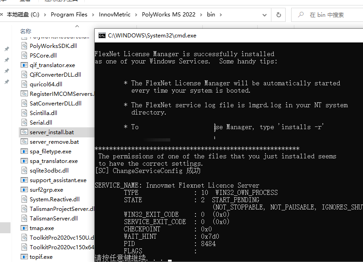This screenshot has width=363, height=262.
Task: Select the file named server_install.bat
Action: (x=52, y=132)
